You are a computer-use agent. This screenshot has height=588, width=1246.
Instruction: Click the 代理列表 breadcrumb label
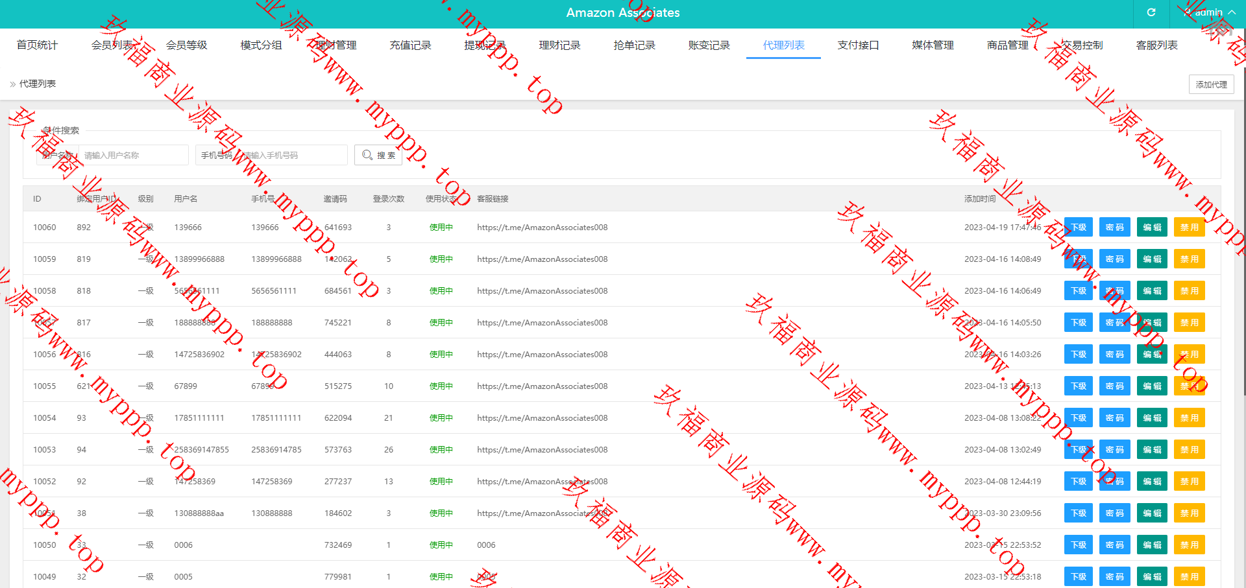coord(38,84)
